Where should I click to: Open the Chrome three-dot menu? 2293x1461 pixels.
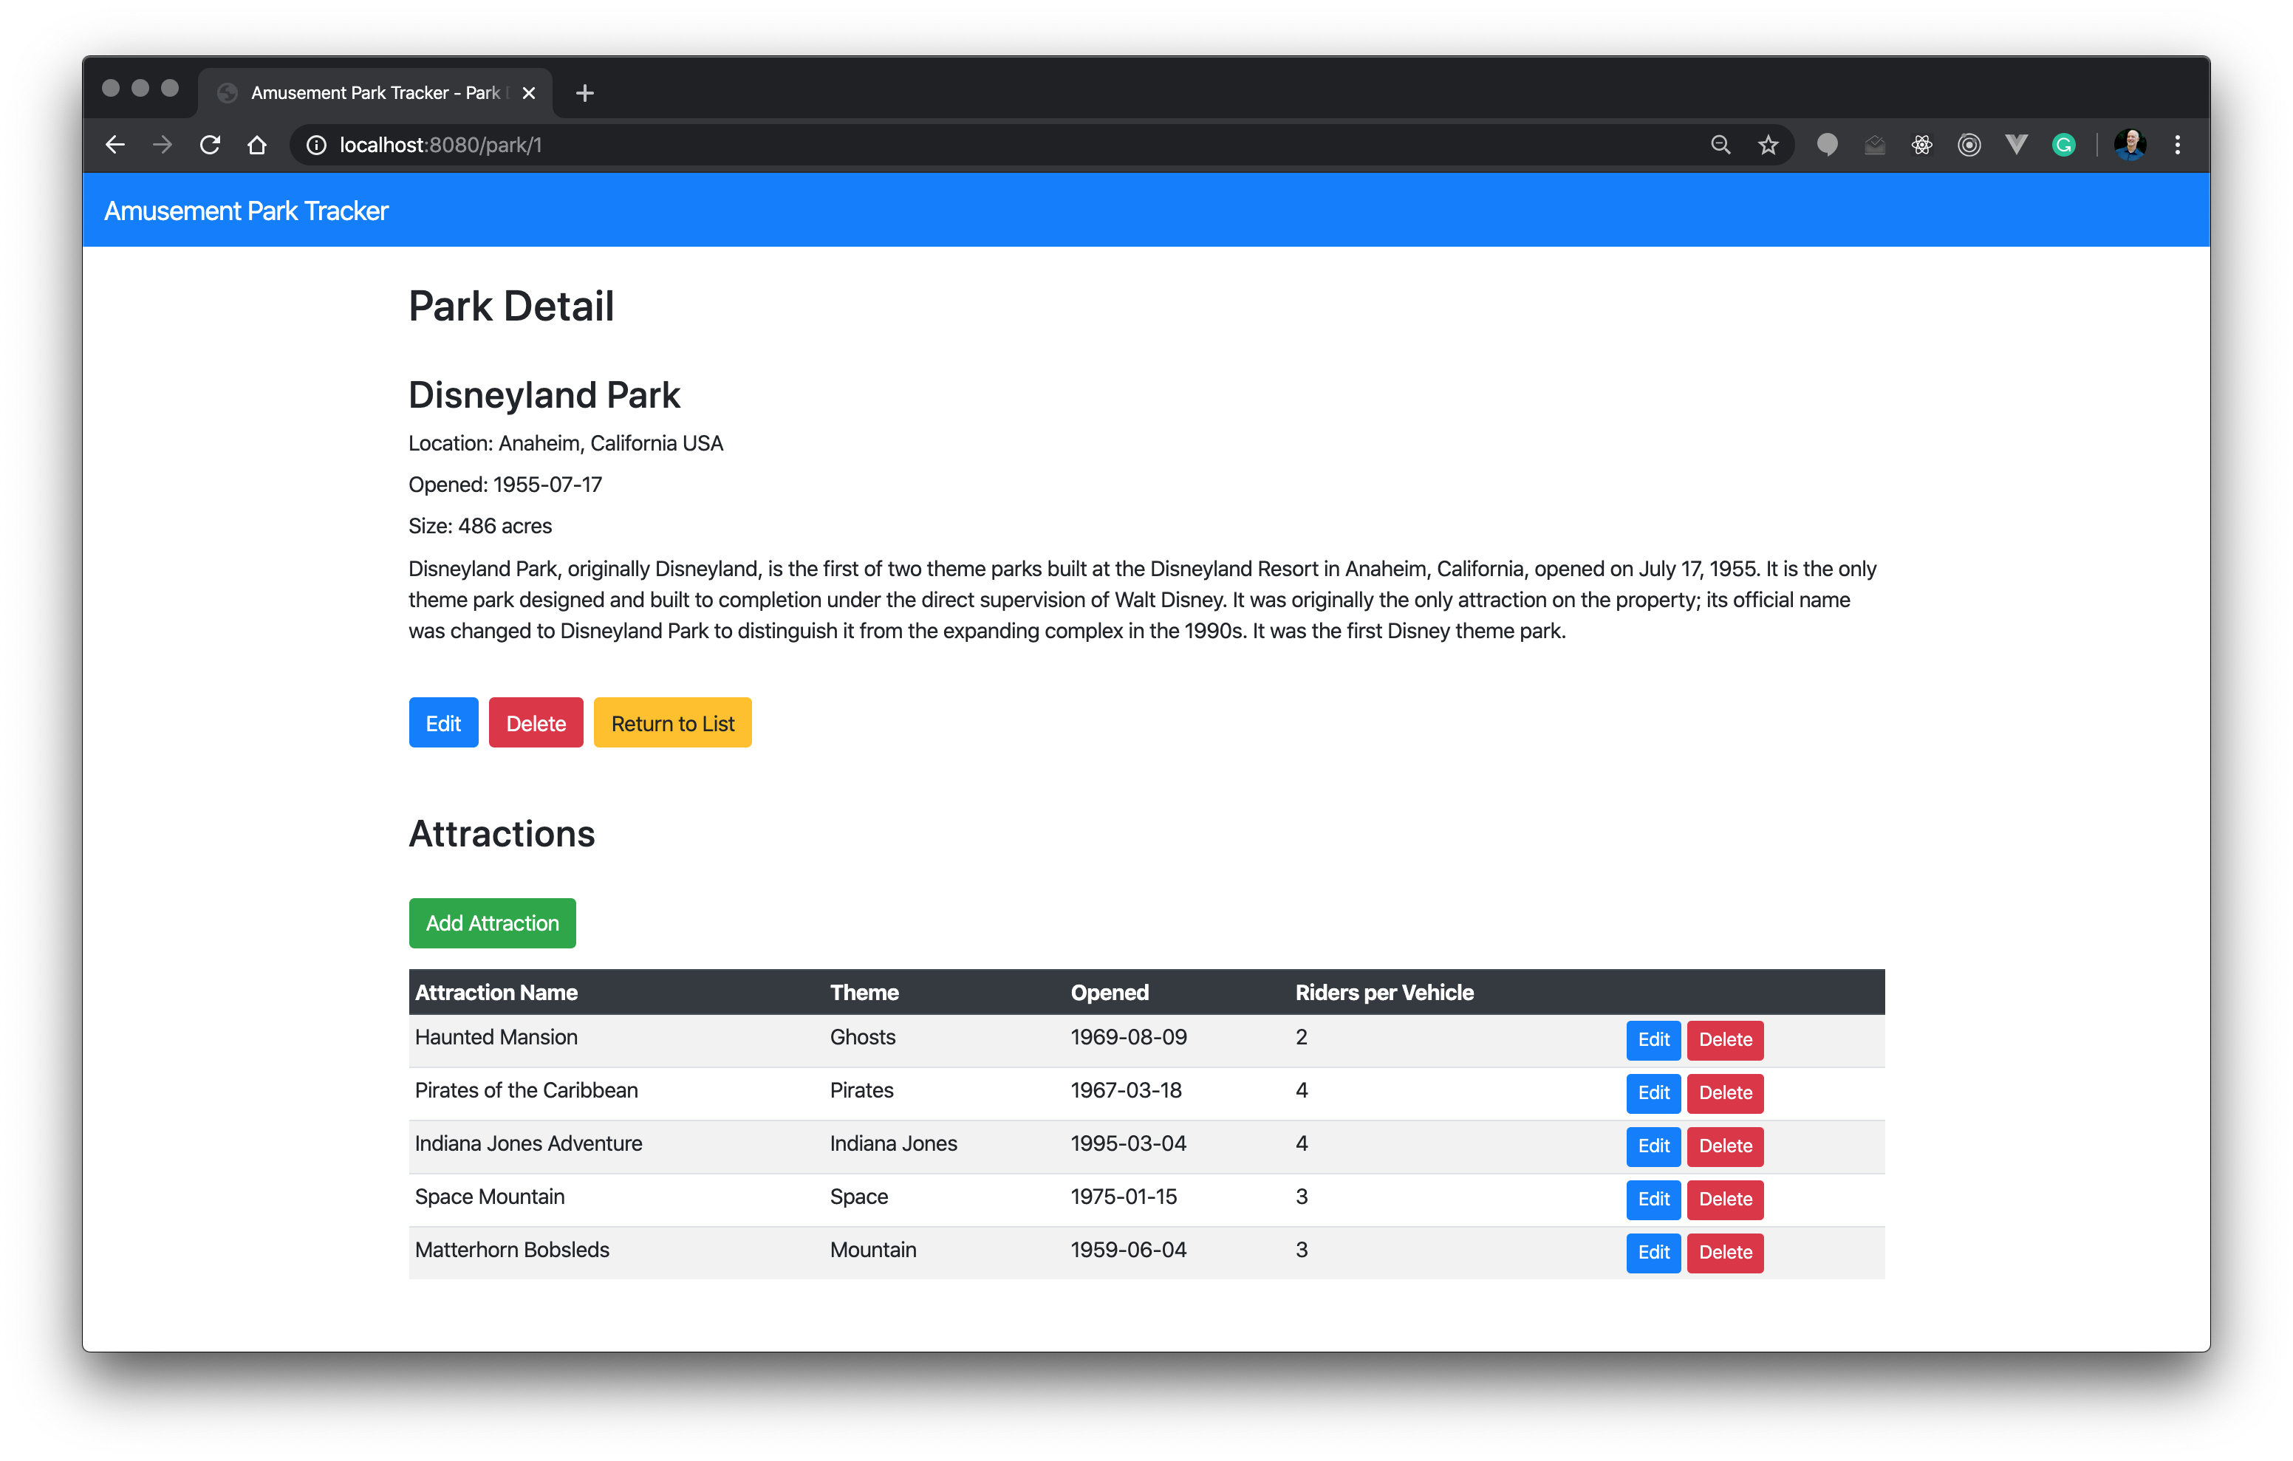click(x=2178, y=145)
